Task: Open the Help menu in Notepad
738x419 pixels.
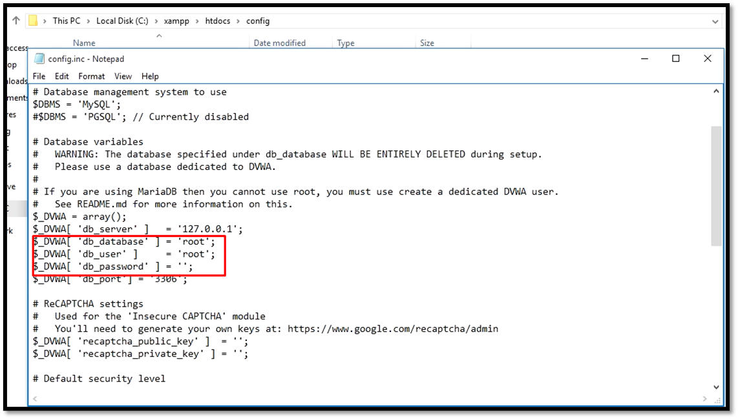Action: coord(150,76)
